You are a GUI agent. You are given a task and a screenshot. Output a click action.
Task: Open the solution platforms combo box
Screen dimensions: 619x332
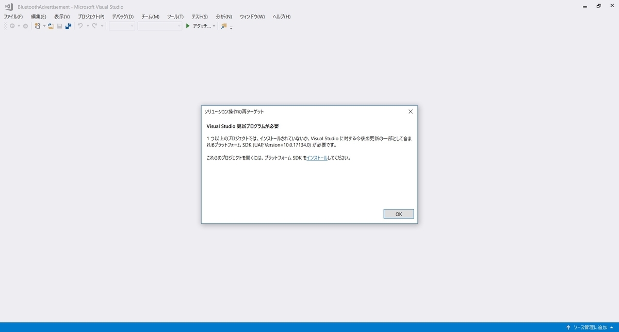160,26
